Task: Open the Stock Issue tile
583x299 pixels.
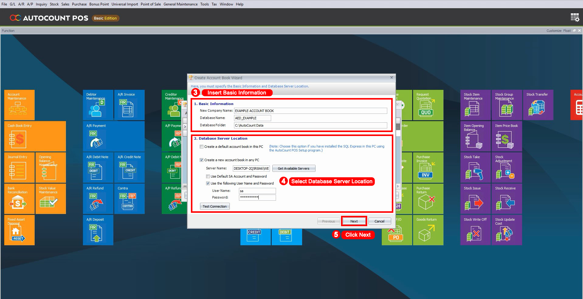Action: pos(476,199)
